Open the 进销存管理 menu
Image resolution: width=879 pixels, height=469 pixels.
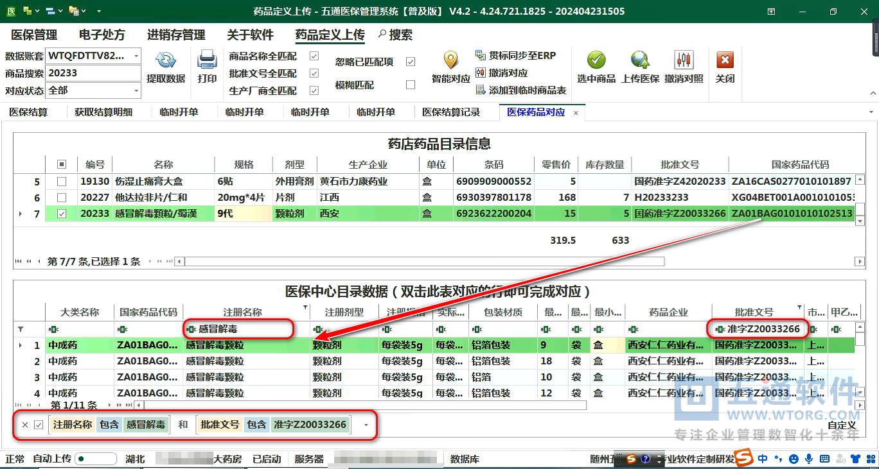[176, 35]
